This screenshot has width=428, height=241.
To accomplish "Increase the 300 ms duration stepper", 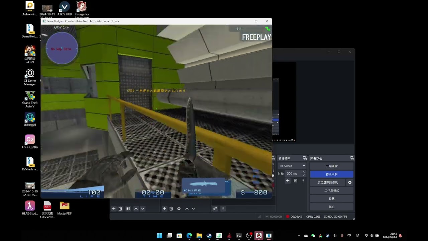I will (x=304, y=172).
